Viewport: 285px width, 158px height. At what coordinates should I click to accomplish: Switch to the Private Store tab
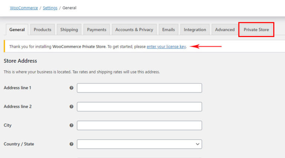pos(256,30)
